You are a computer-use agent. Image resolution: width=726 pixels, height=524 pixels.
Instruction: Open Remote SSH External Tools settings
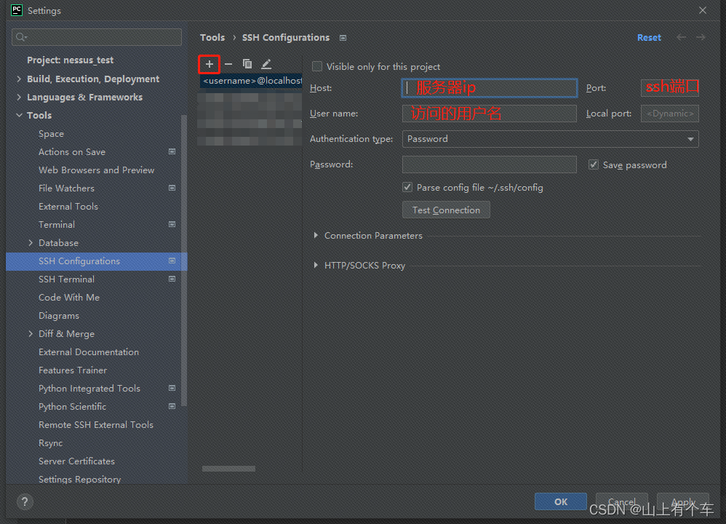click(96, 425)
